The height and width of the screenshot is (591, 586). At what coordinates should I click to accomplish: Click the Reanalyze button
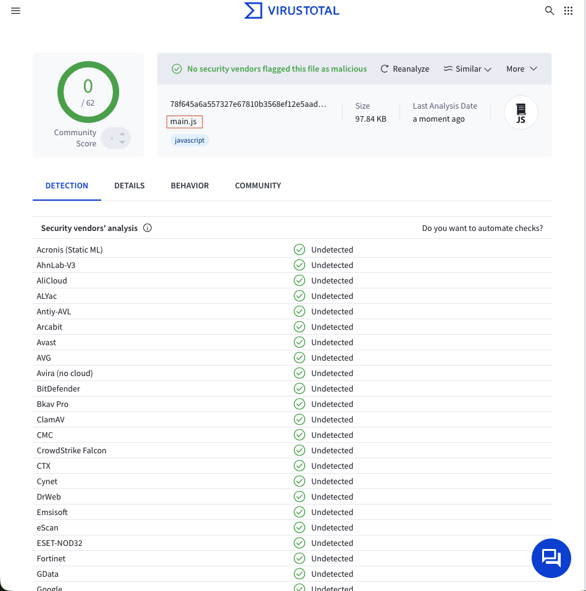pyautogui.click(x=404, y=69)
